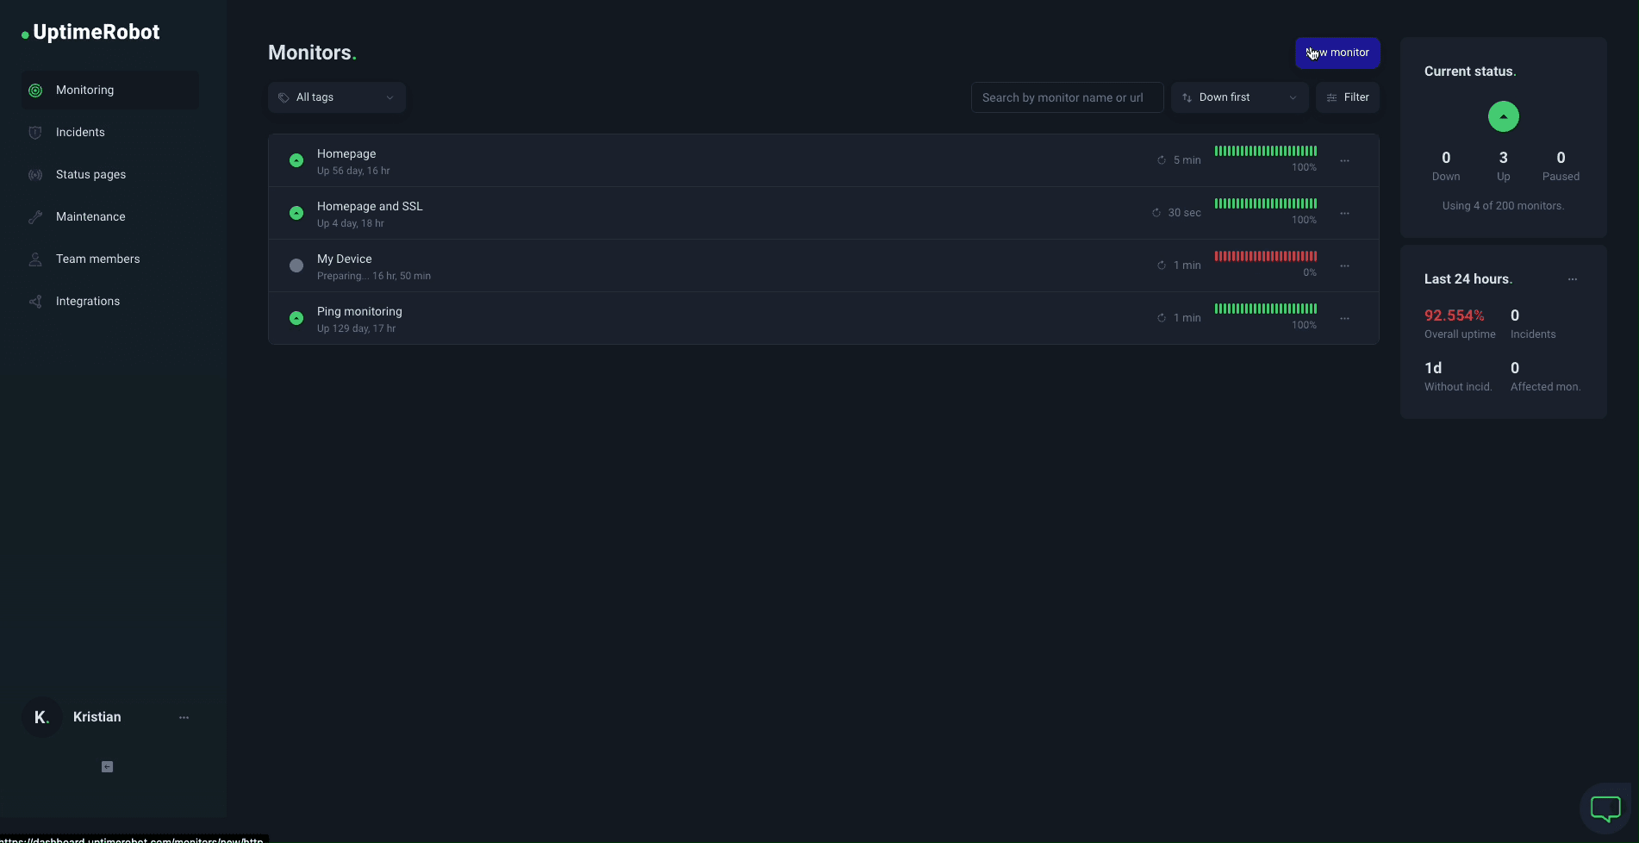The height and width of the screenshot is (843, 1639).
Task: Open My Device row options menu
Action: point(1344,265)
